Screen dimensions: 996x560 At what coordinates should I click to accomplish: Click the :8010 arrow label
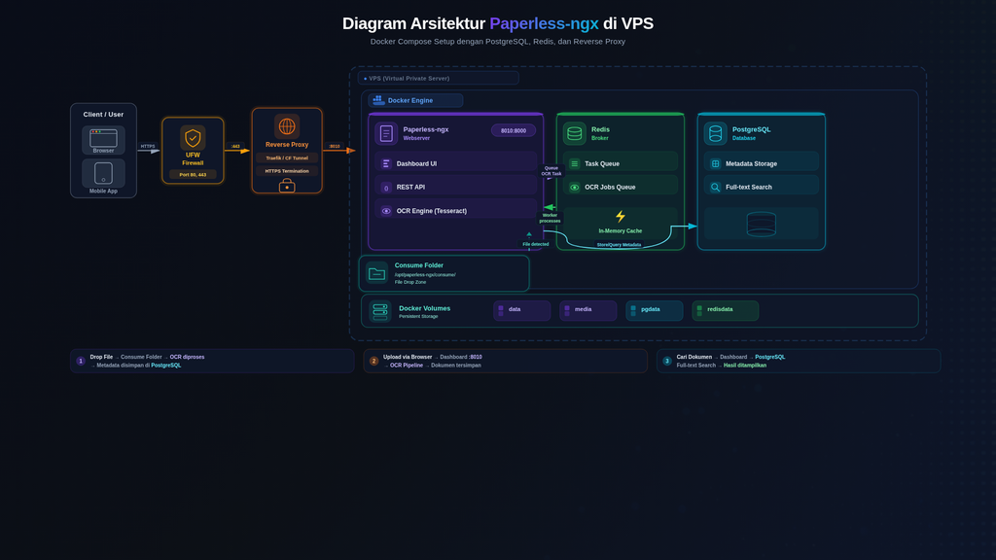point(335,146)
